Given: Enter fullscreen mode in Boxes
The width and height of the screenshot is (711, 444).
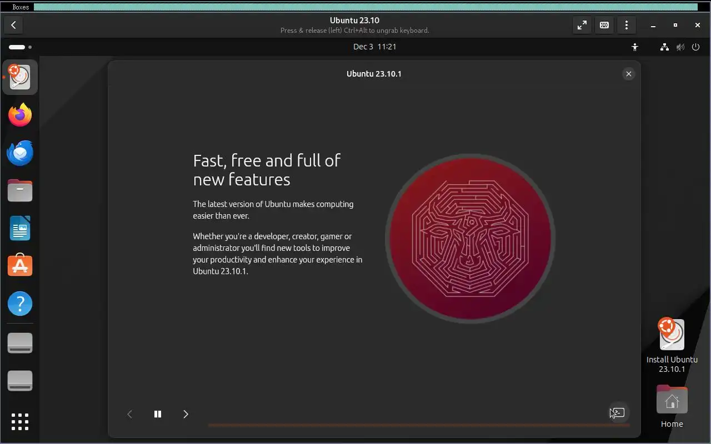Looking at the screenshot, I should coord(582,25).
